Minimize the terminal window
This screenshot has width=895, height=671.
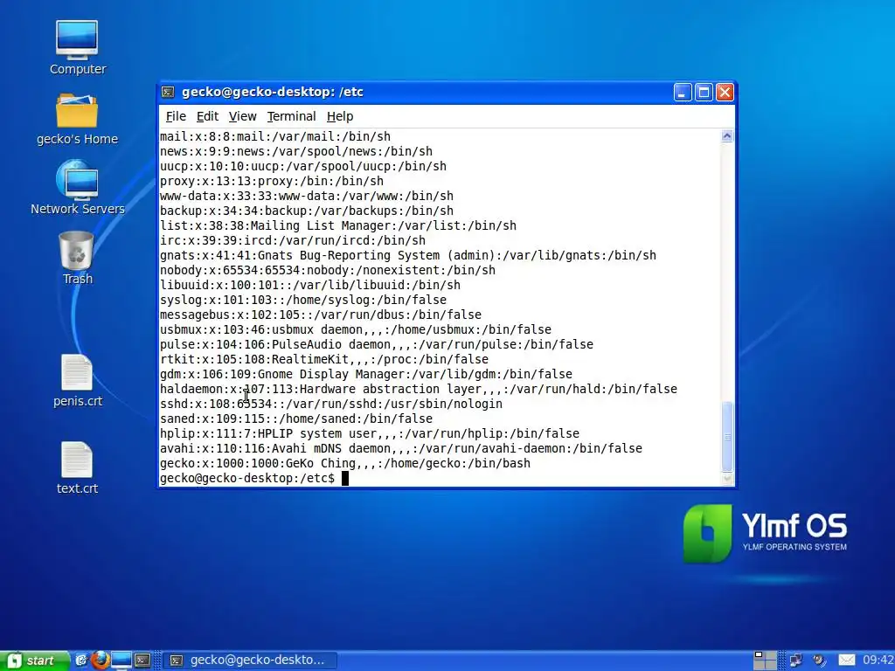pos(683,93)
